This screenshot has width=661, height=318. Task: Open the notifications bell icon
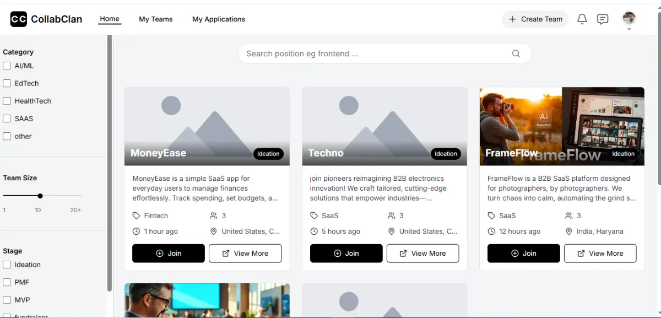[582, 19]
